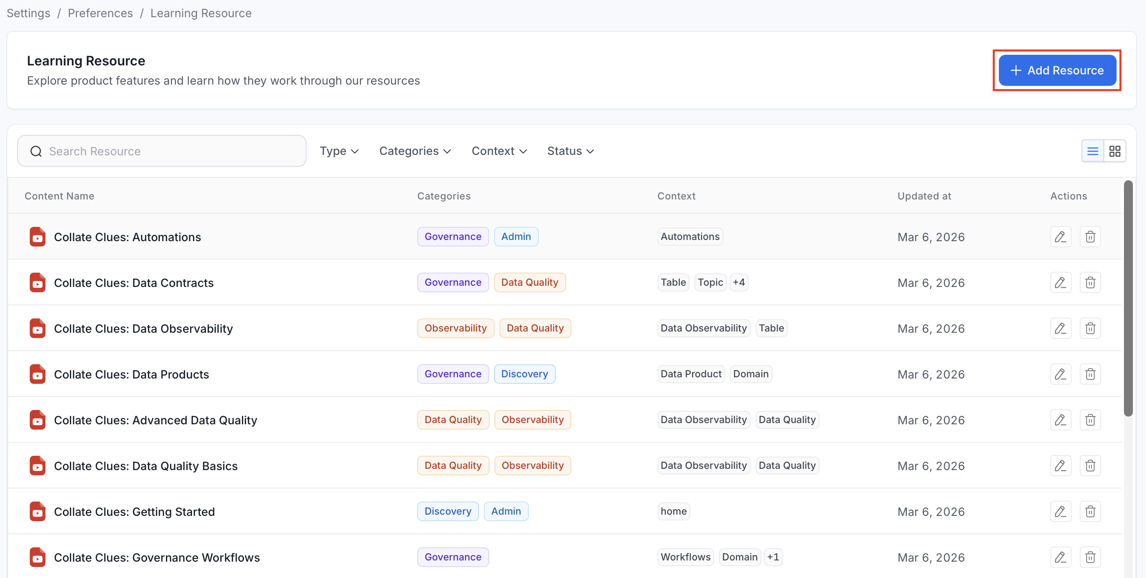The height and width of the screenshot is (578, 1146).
Task: Click Table chip in Data Observability row
Action: coord(771,328)
